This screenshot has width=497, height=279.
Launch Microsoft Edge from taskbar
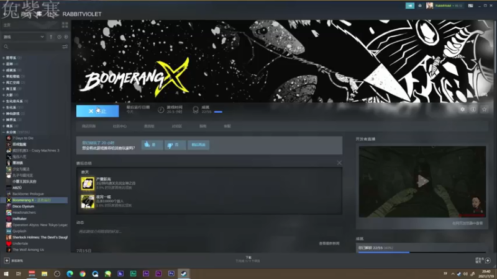pyautogui.click(x=70, y=273)
